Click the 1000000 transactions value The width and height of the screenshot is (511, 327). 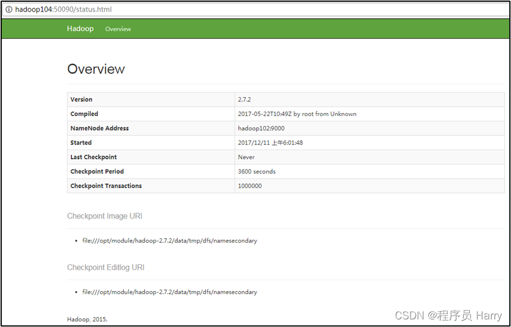tap(250, 186)
